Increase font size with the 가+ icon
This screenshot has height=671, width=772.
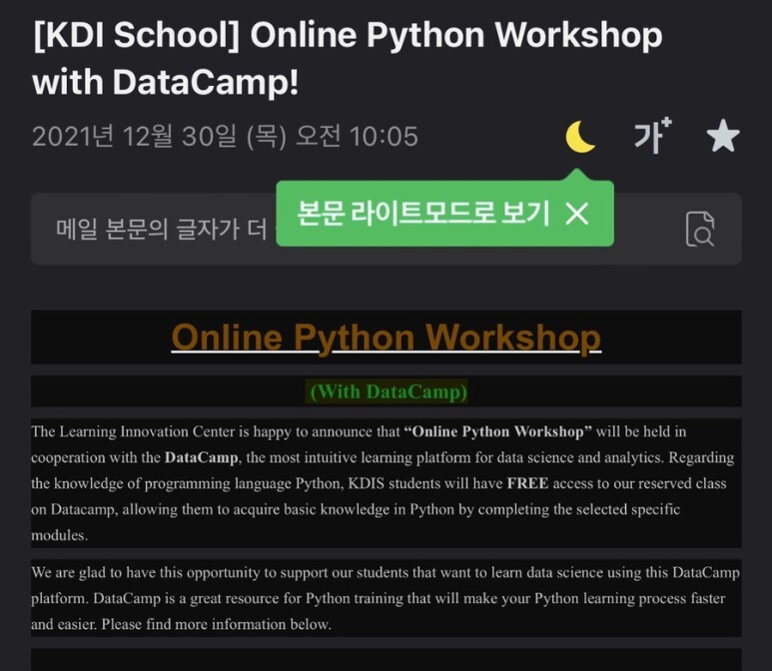point(652,136)
